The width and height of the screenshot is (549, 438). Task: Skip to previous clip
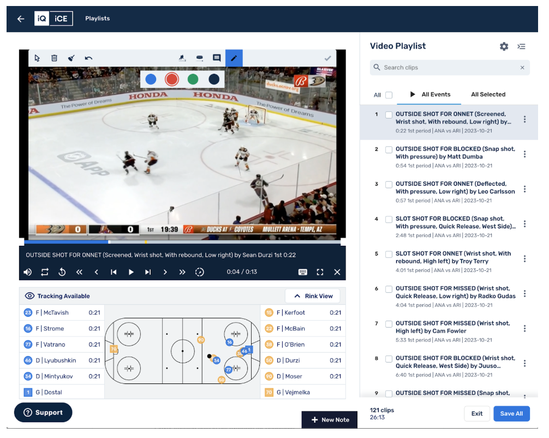114,273
